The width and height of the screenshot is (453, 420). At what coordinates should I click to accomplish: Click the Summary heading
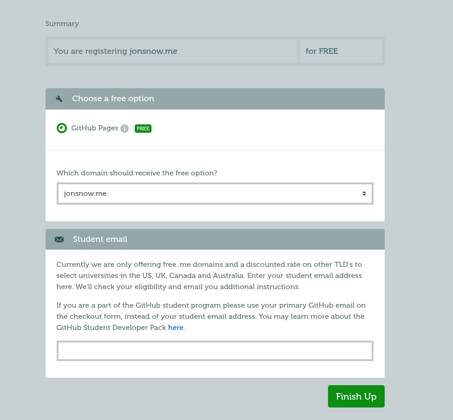tap(62, 24)
